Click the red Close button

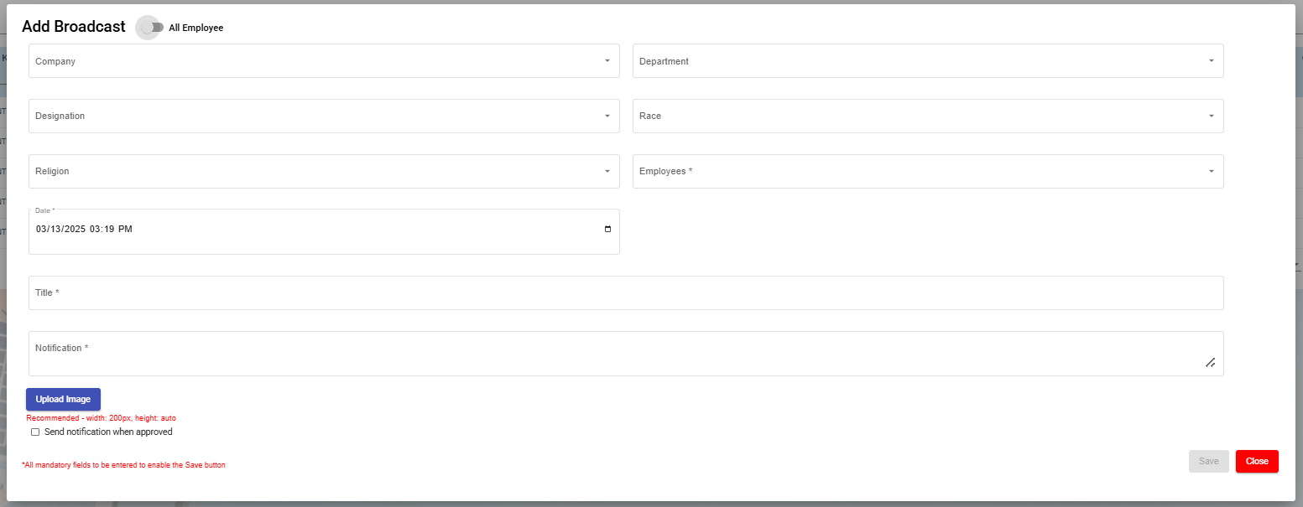[x=1256, y=462]
